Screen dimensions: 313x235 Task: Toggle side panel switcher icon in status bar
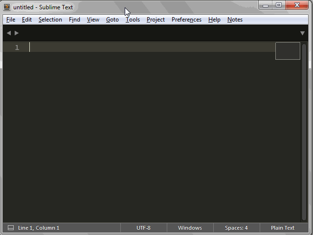coord(11,228)
